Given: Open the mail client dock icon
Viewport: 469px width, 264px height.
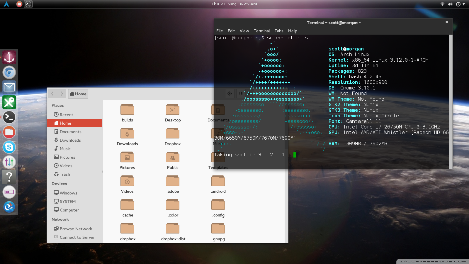Looking at the screenshot, I should tap(9, 87).
